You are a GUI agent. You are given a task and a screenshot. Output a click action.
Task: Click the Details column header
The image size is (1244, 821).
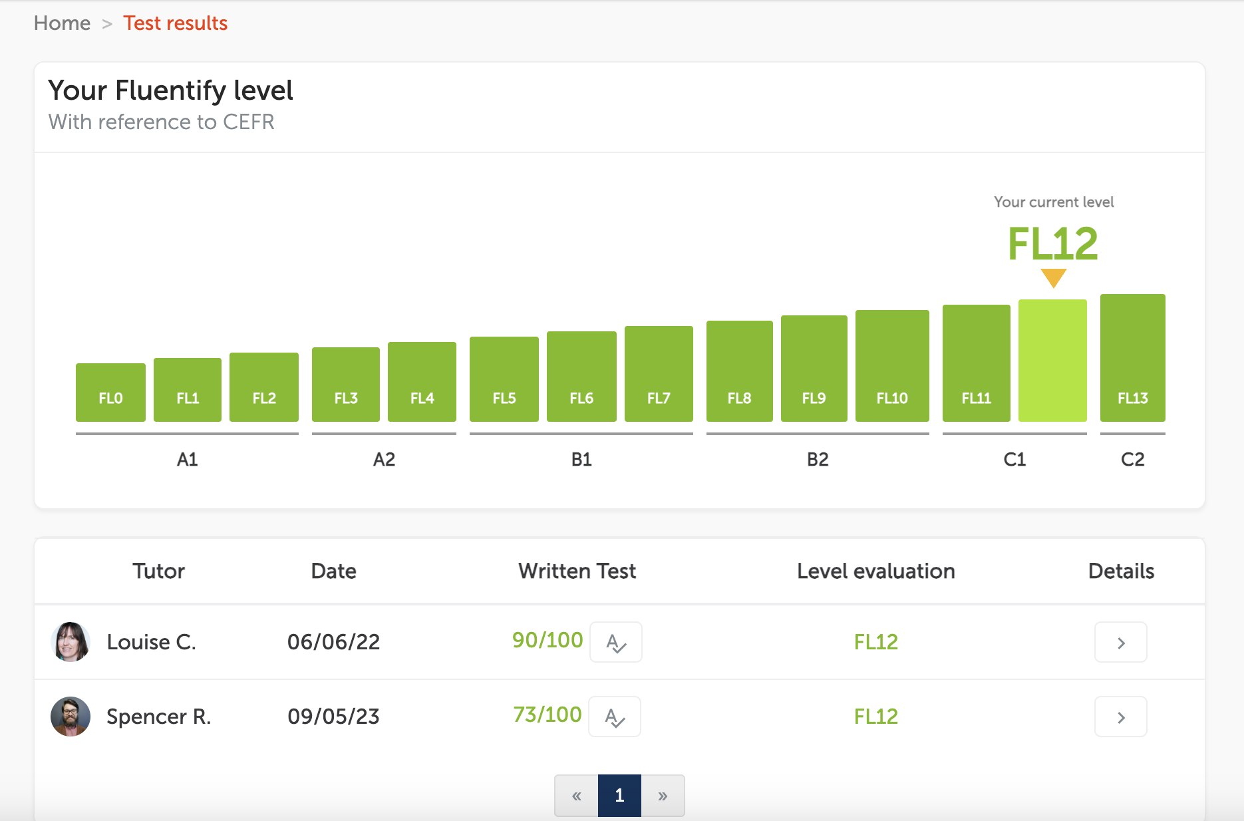[x=1121, y=571]
